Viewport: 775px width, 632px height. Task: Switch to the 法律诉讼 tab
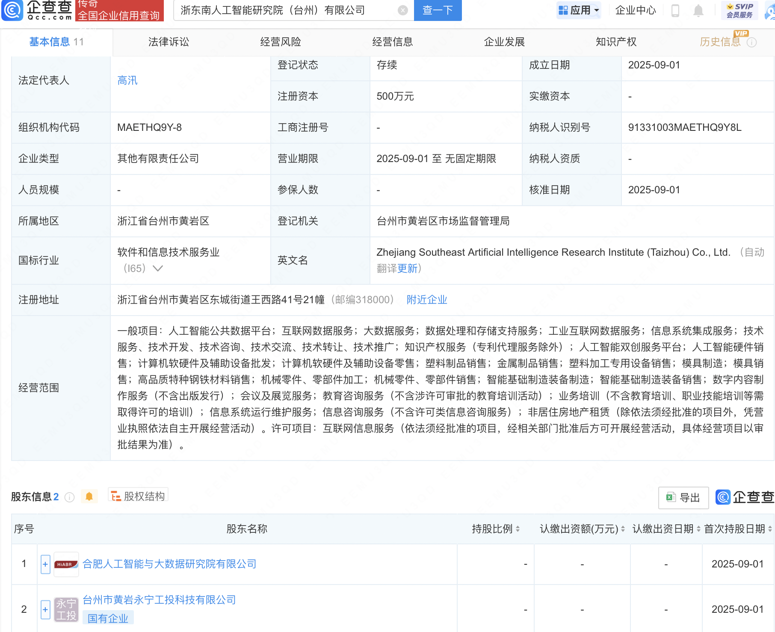point(169,42)
